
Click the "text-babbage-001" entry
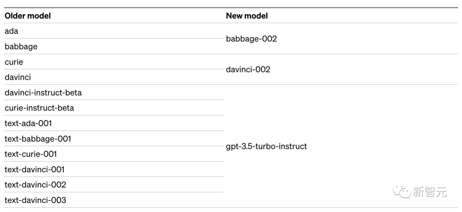click(38, 139)
